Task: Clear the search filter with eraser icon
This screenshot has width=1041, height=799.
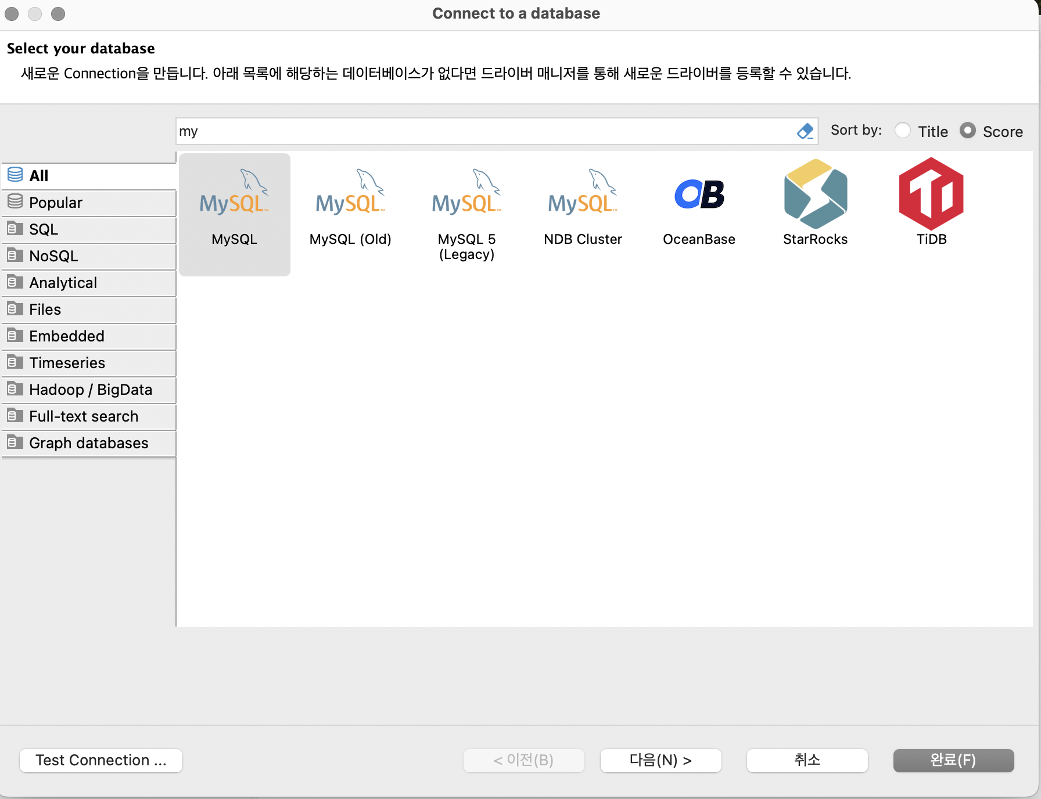Action: click(805, 131)
